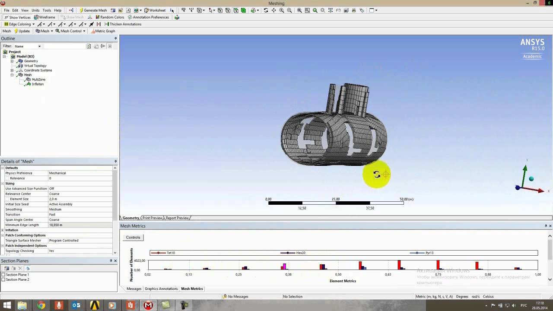Image resolution: width=553 pixels, height=311 pixels.
Task: Choose the Face selection filter icon
Action: click(x=235, y=10)
